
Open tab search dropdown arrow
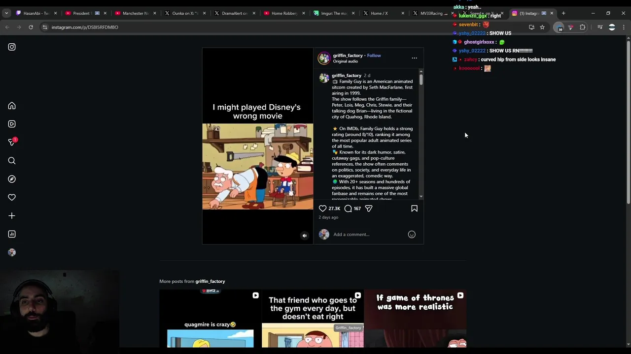6,13
